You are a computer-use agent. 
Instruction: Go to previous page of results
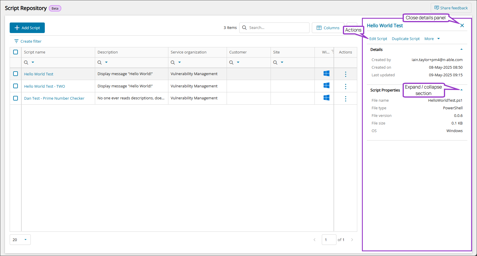pyautogui.click(x=314, y=240)
